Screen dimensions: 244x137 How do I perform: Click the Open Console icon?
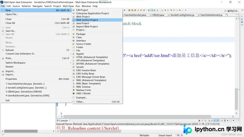click(231, 121)
